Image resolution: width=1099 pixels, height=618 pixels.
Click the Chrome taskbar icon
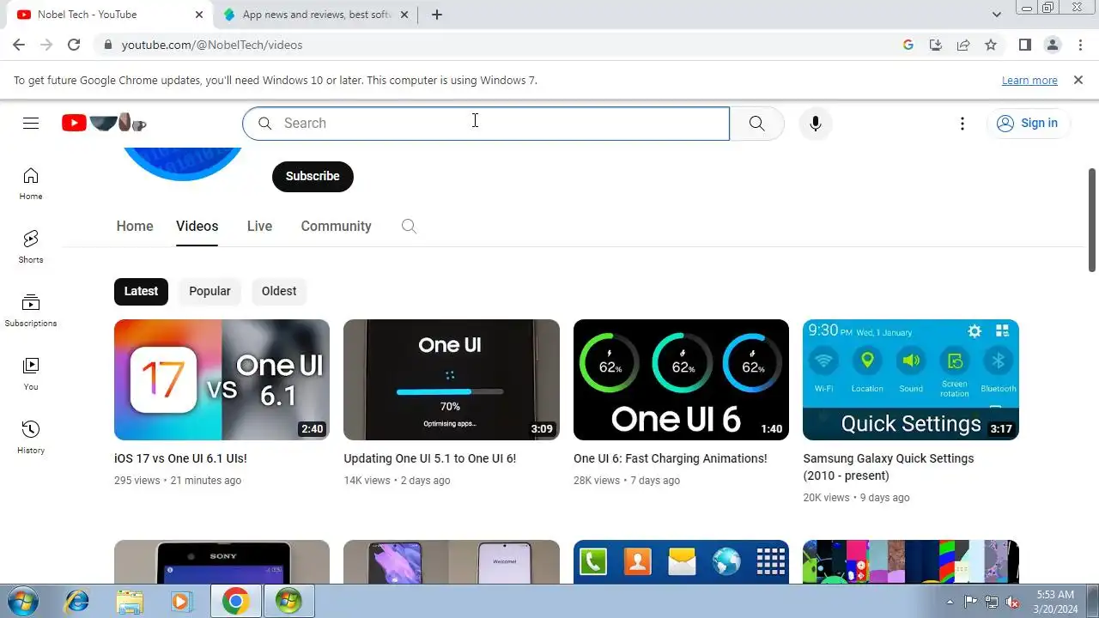pyautogui.click(x=235, y=602)
